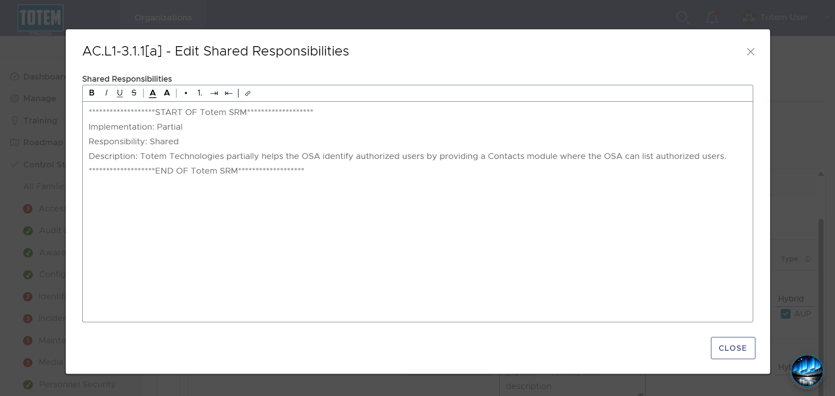Click the 'Responsibility: Shared' line
835x396 pixels.
tap(133, 142)
